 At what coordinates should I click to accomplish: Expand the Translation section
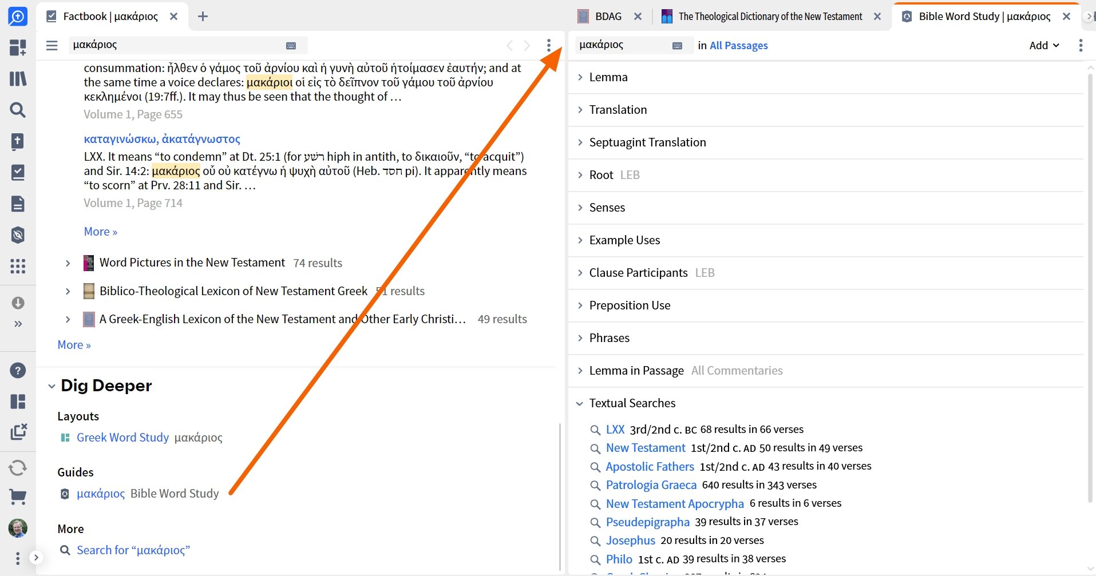point(580,110)
